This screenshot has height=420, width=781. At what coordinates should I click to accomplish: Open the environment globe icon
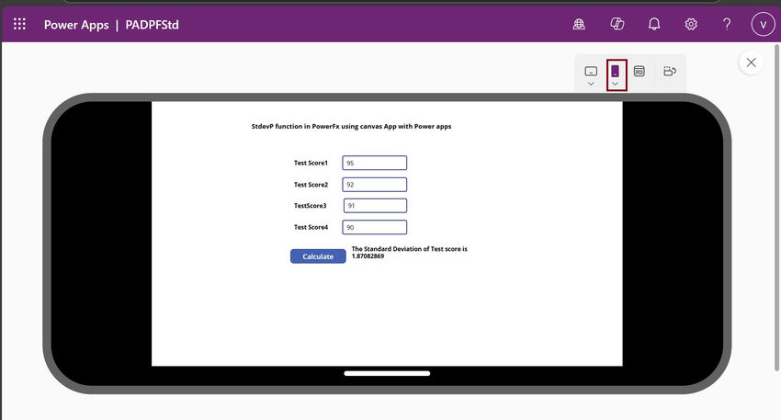click(x=579, y=24)
